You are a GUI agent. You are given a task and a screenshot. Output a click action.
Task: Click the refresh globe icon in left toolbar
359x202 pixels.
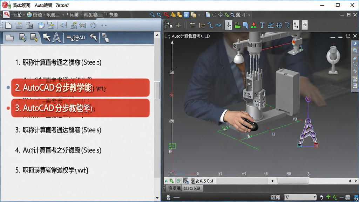pos(93,25)
